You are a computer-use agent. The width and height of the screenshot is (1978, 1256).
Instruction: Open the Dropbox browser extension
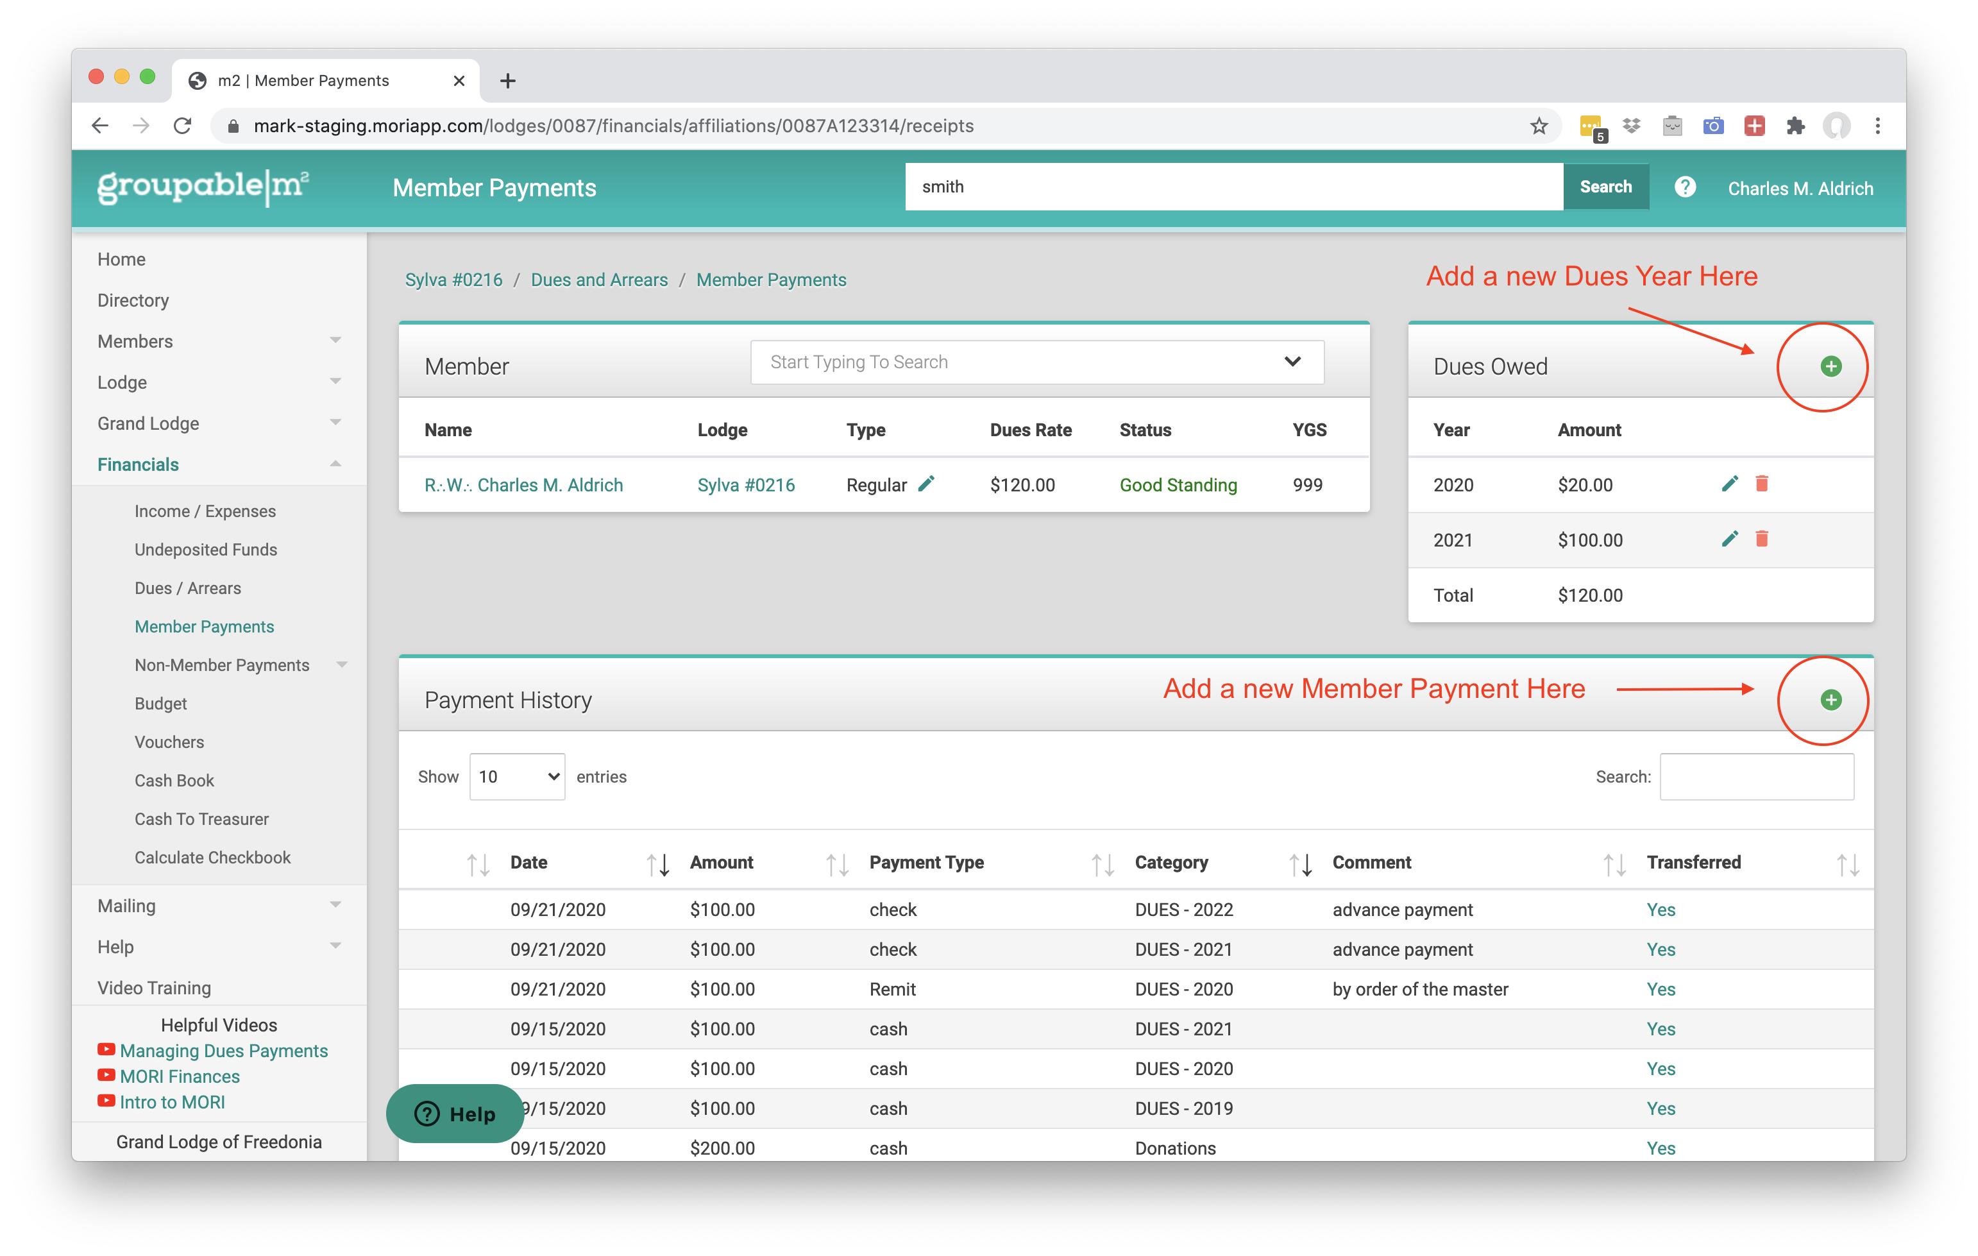pos(1632,126)
